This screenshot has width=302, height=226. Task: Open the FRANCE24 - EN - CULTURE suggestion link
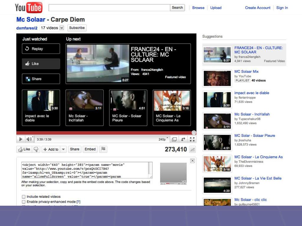coord(259,50)
